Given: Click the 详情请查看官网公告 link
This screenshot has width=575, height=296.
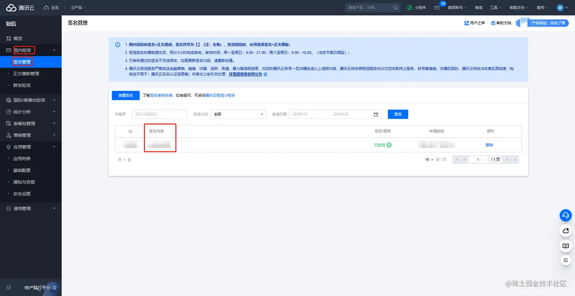Looking at the screenshot, I should (x=245, y=74).
